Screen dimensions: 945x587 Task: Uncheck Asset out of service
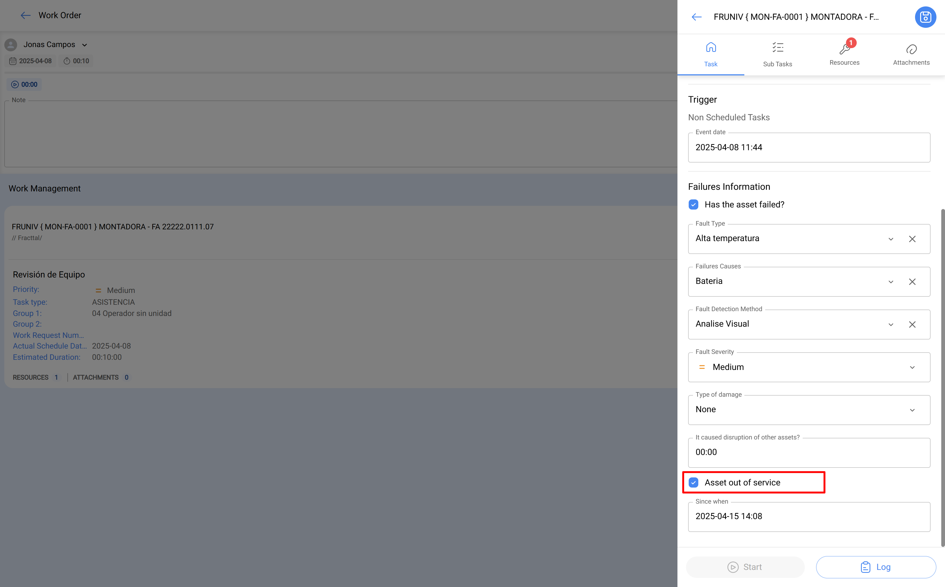point(693,482)
